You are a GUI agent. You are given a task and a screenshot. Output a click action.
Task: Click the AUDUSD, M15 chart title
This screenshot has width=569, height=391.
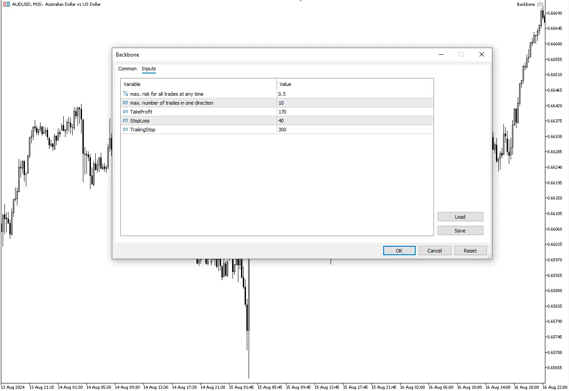tap(57, 4)
